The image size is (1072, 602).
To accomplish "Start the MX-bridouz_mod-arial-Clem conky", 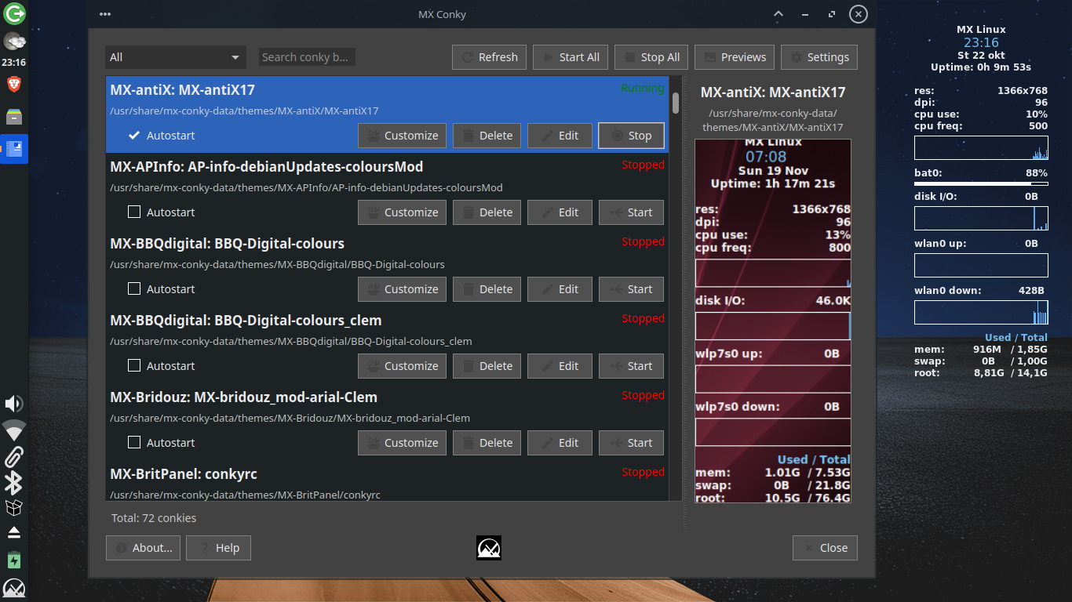I will pos(631,443).
